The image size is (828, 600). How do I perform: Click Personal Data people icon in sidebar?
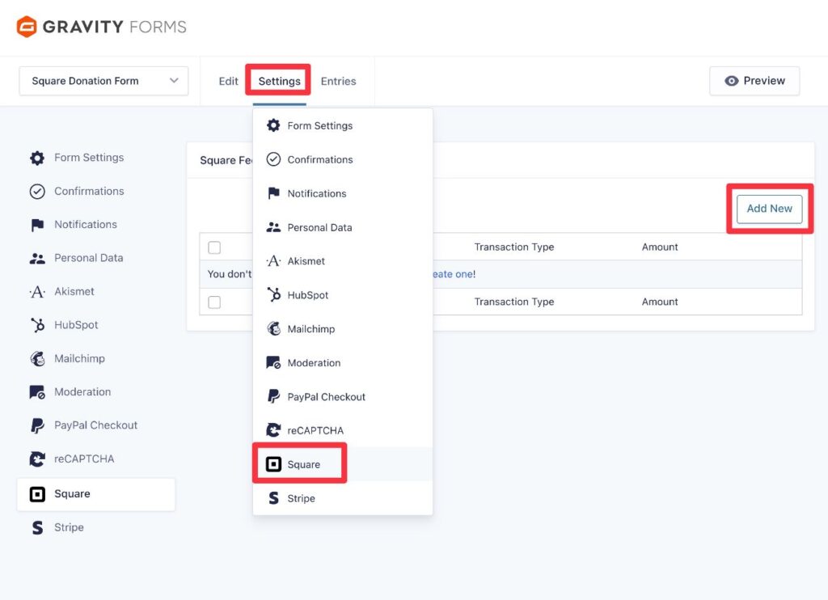point(37,258)
